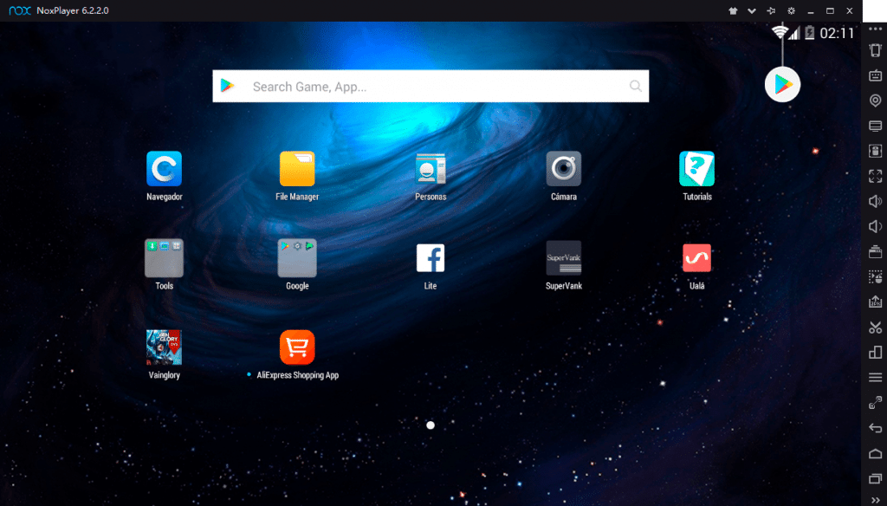
Task: Click the multi-player blocks sidebar icon
Action: click(x=875, y=353)
